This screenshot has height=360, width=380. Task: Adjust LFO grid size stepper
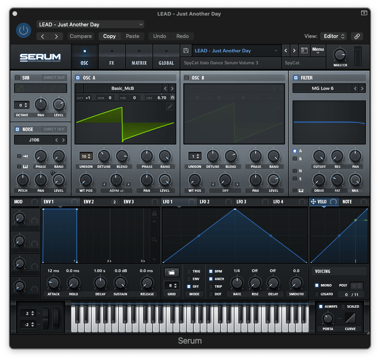tap(172, 286)
